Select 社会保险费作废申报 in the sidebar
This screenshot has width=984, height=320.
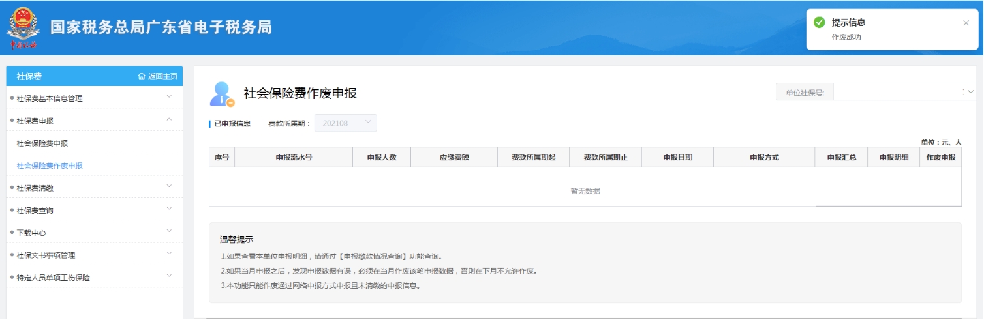pyautogui.click(x=50, y=166)
